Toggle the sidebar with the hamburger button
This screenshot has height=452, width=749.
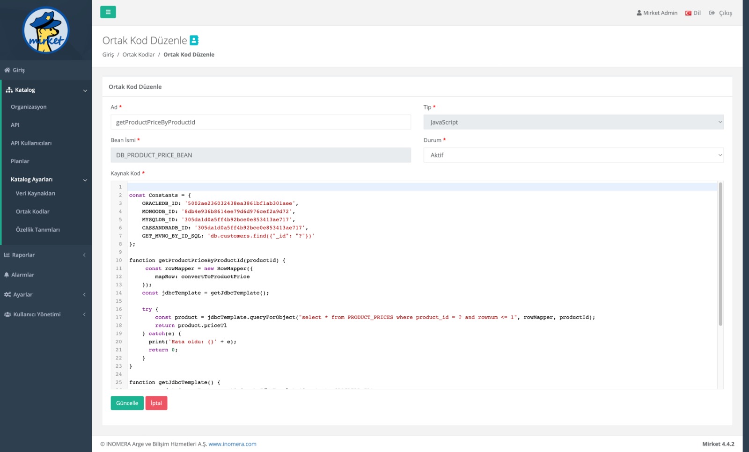click(108, 12)
